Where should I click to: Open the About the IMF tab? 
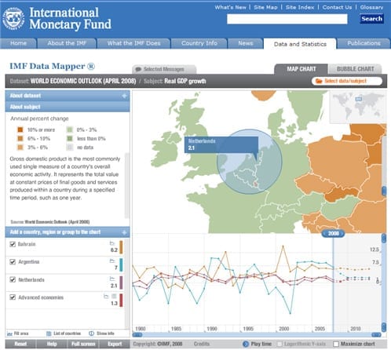coord(67,43)
